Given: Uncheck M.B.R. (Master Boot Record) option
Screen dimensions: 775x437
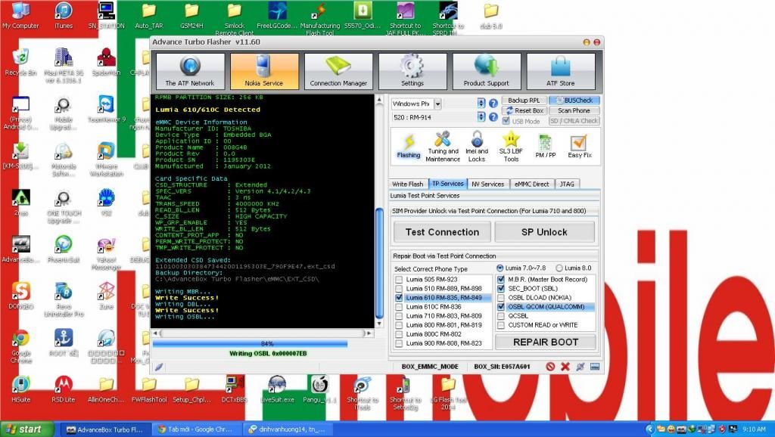Looking at the screenshot, I should point(501,280).
